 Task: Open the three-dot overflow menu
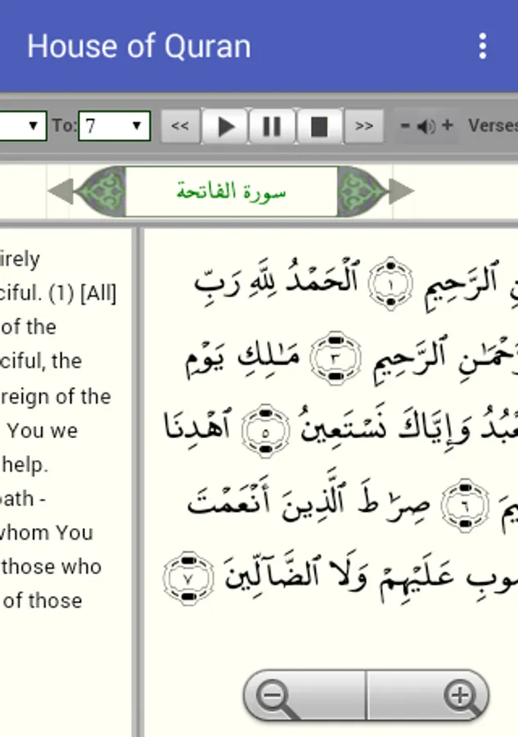coord(482,46)
